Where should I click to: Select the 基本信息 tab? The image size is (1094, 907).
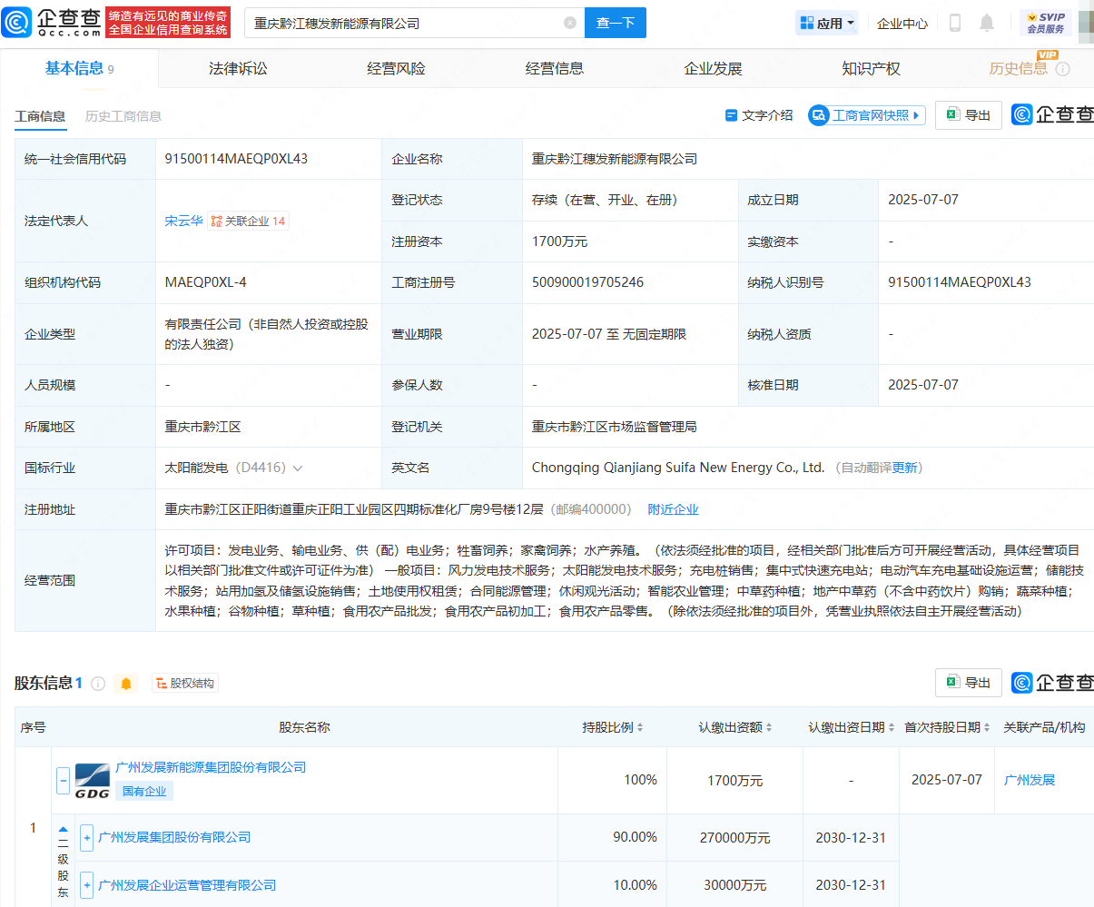79,68
